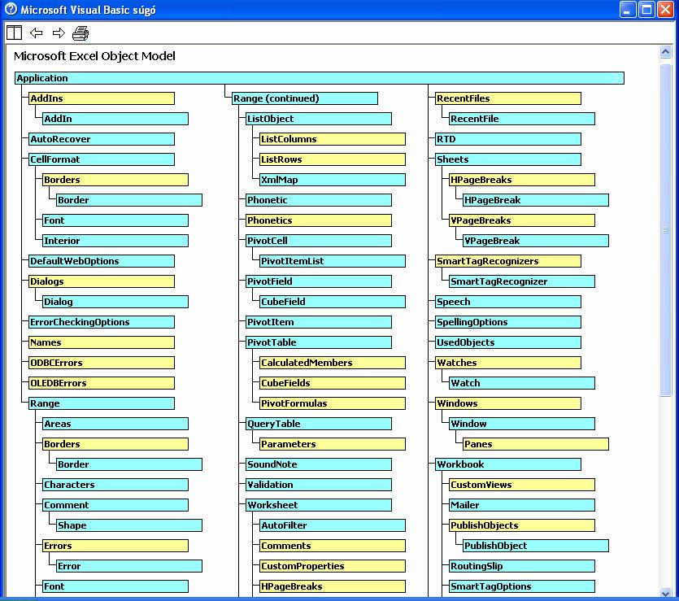Open the Shape object link
The width and height of the screenshot is (679, 601).
pos(129,525)
